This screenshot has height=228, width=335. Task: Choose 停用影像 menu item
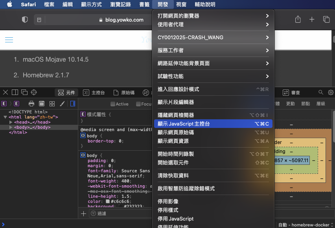click(x=213, y=201)
